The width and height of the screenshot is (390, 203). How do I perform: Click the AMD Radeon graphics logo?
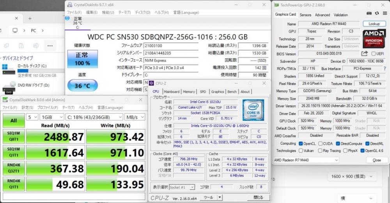coord(374,39)
